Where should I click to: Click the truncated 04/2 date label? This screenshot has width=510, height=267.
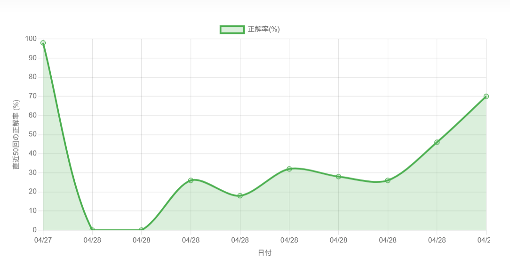point(484,240)
